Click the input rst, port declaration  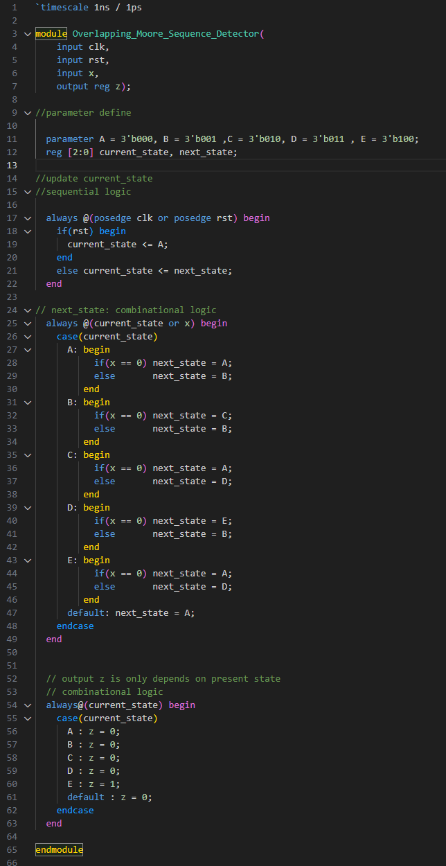[83, 60]
